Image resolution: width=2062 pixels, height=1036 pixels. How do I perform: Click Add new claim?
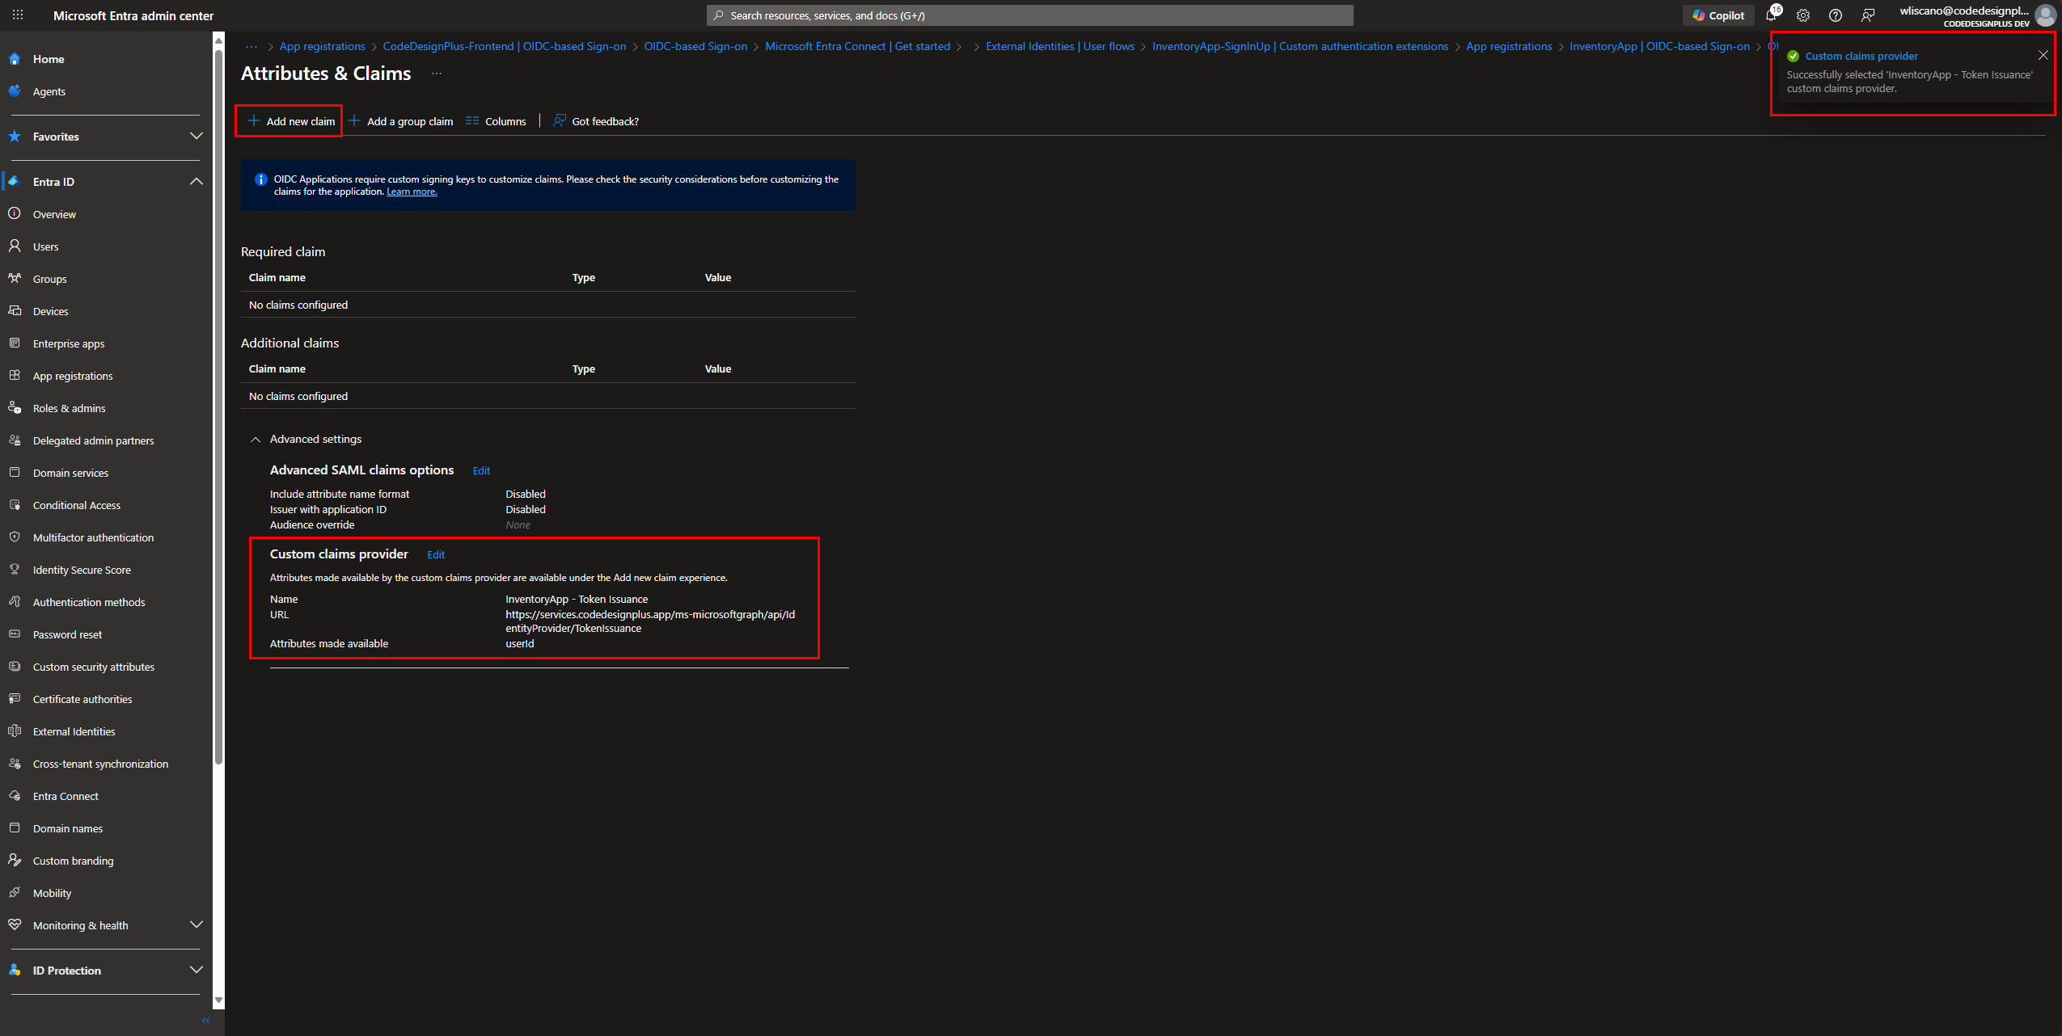pos(290,121)
